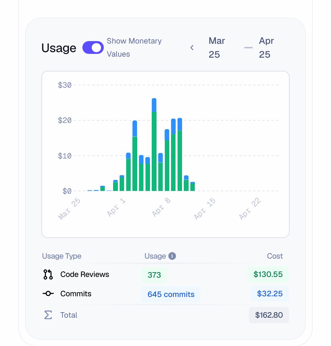Click the $0 y-axis label
This screenshot has width=331, height=346.
(x=67, y=191)
